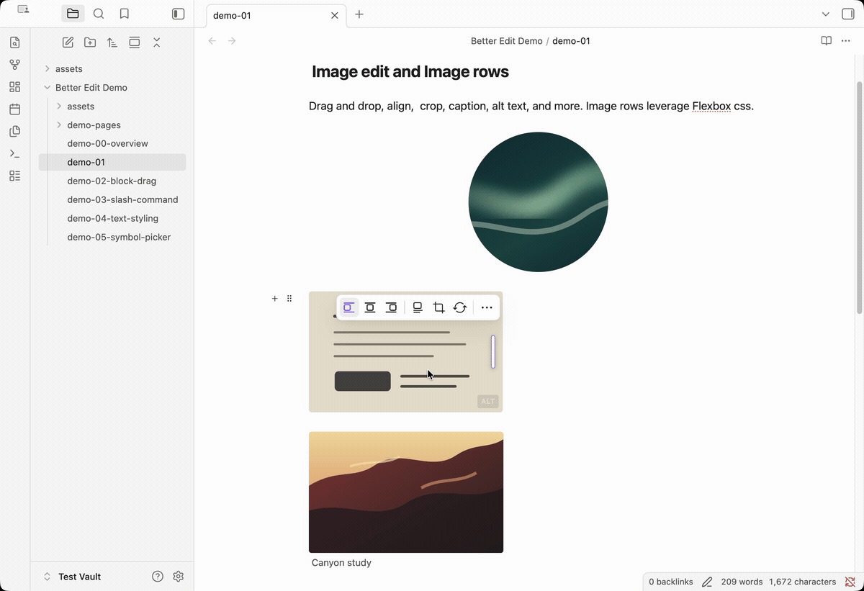Change the file sort order icon
864x591 pixels.
coord(112,42)
